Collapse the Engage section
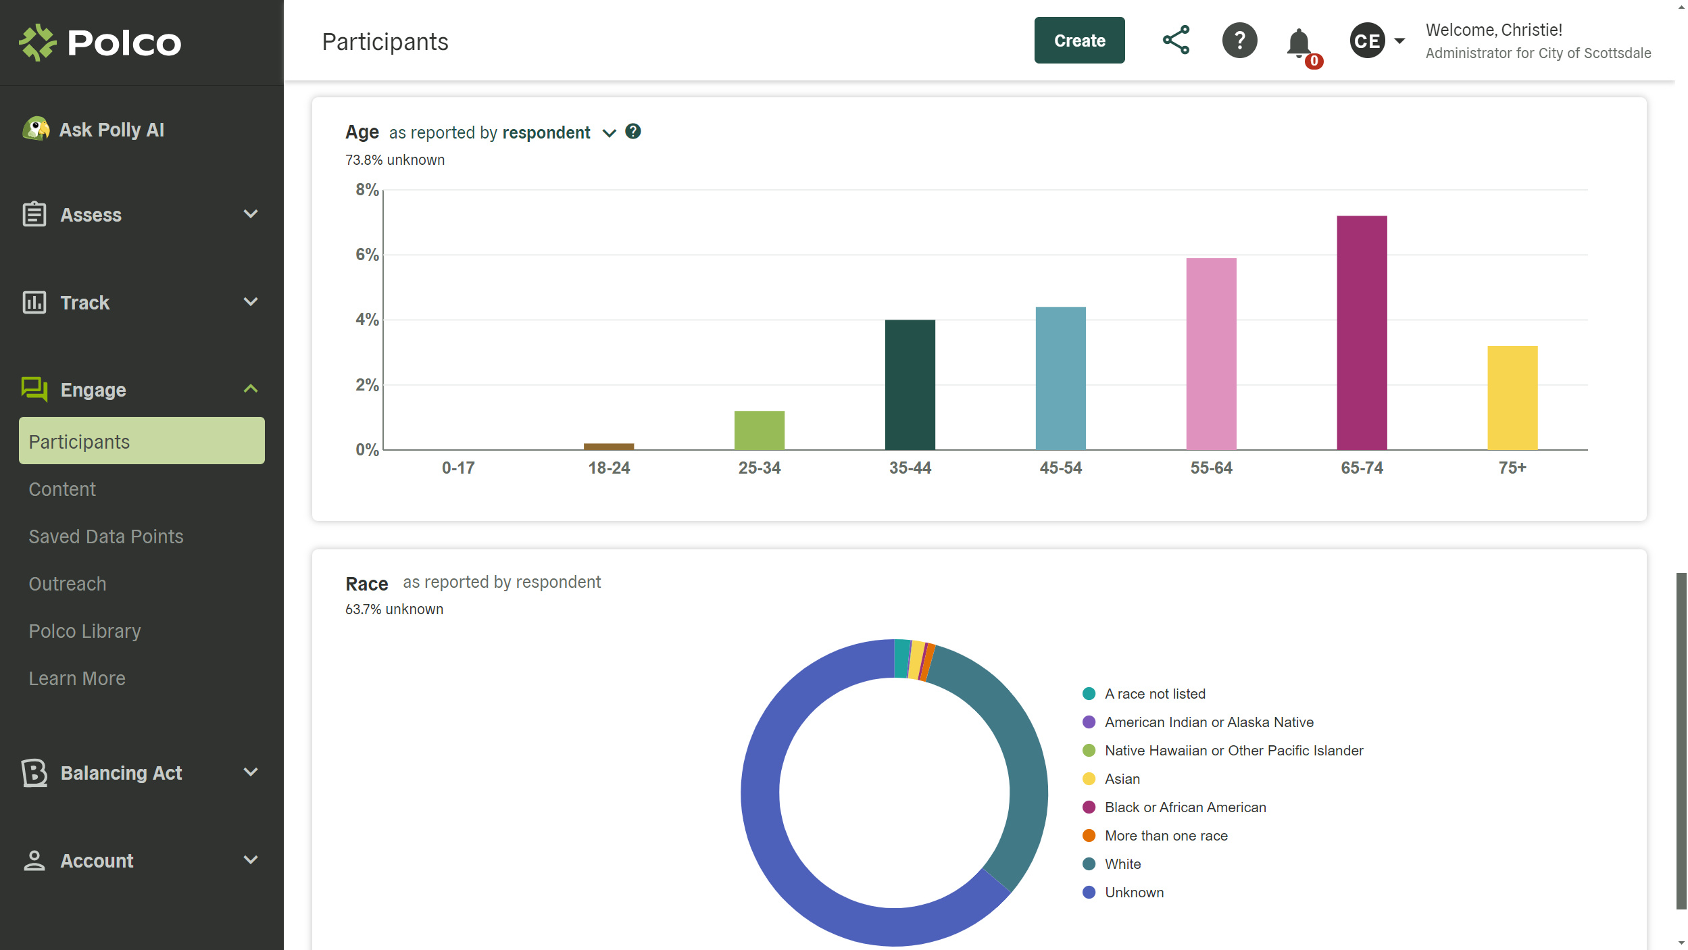The image size is (1688, 950). [251, 389]
